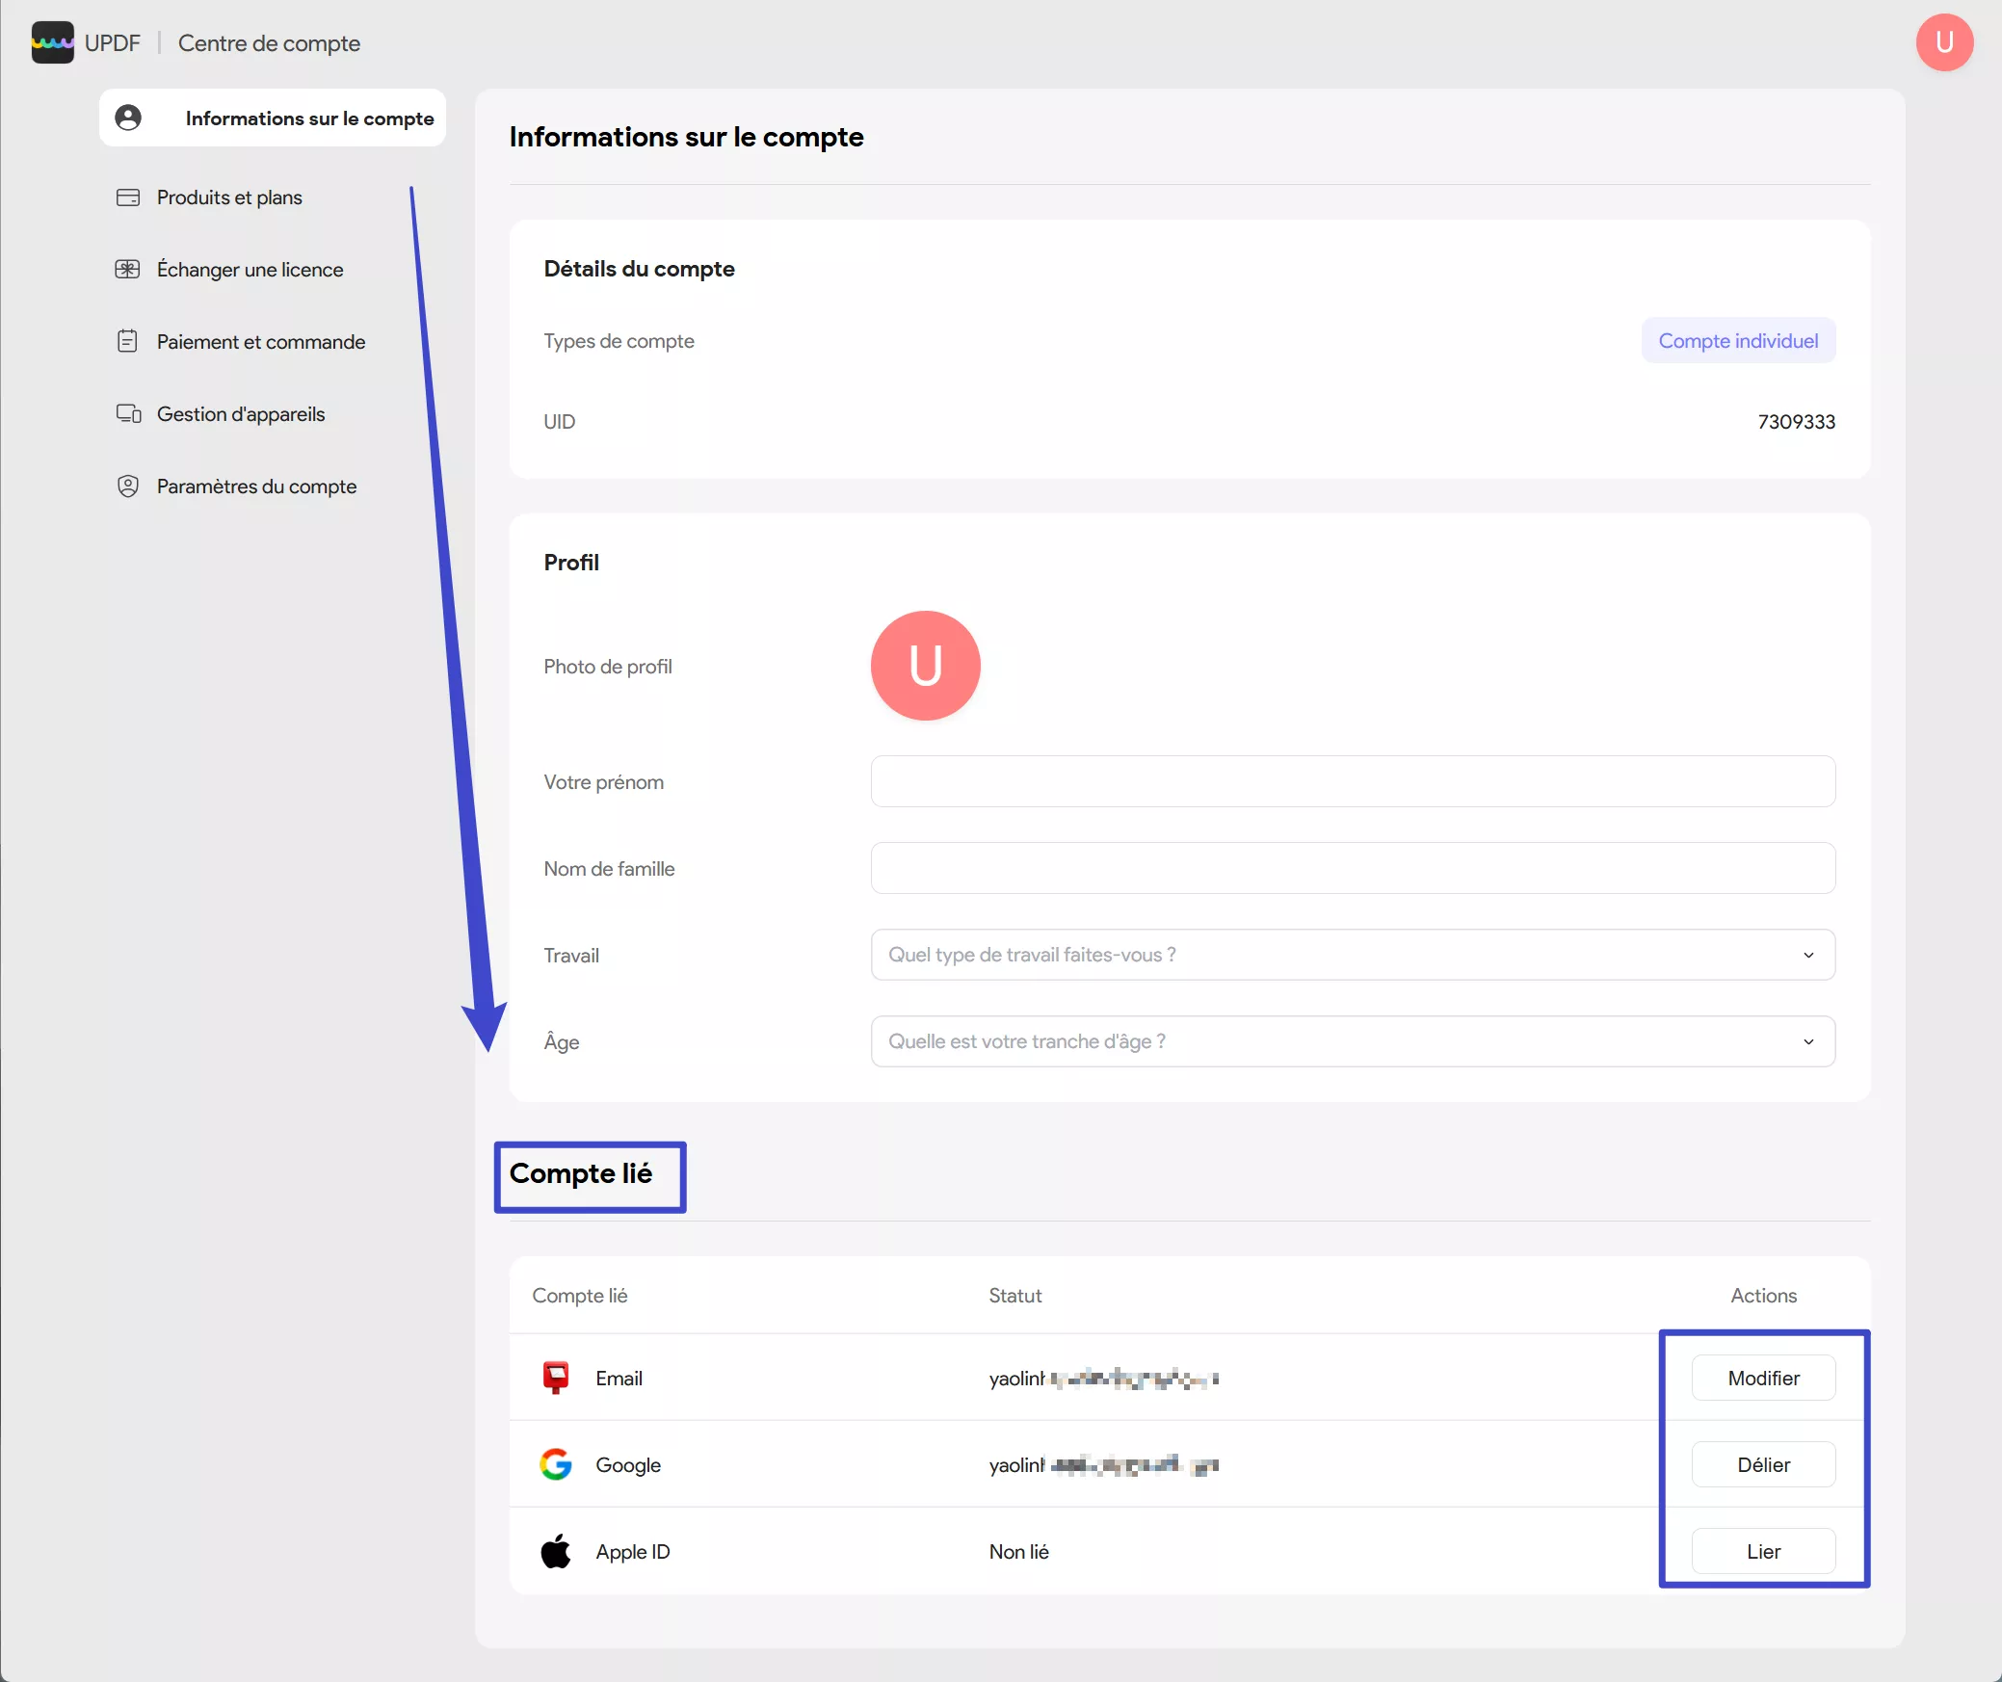Click the Gestion d'appareils devices icon
Image resolution: width=2002 pixels, height=1682 pixels.
tap(128, 414)
